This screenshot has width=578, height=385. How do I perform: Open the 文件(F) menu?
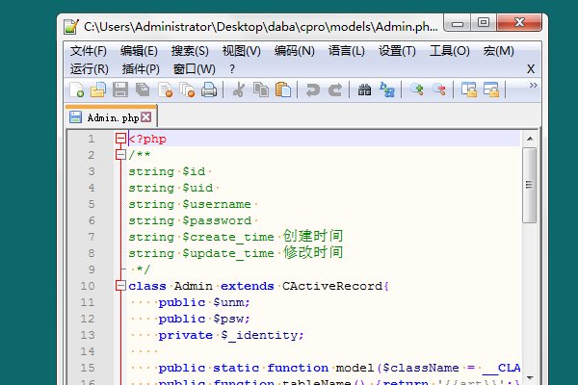(x=88, y=51)
